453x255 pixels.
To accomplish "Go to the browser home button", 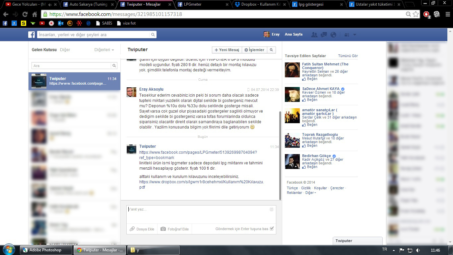I will [34, 14].
